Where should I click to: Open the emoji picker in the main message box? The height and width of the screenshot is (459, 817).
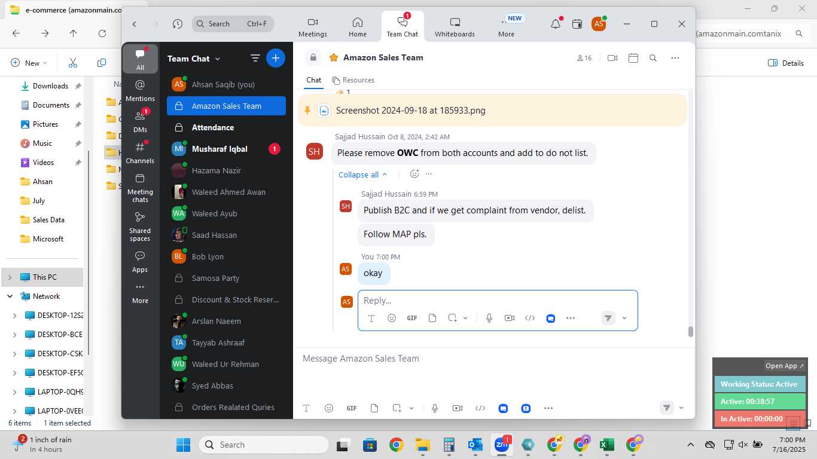(328, 408)
